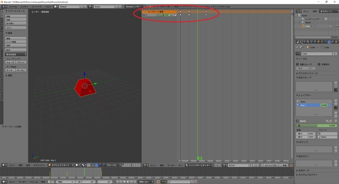This screenshot has height=184, width=339.
Task: Click the Blender info editor type icon
Action: pos(4,7)
